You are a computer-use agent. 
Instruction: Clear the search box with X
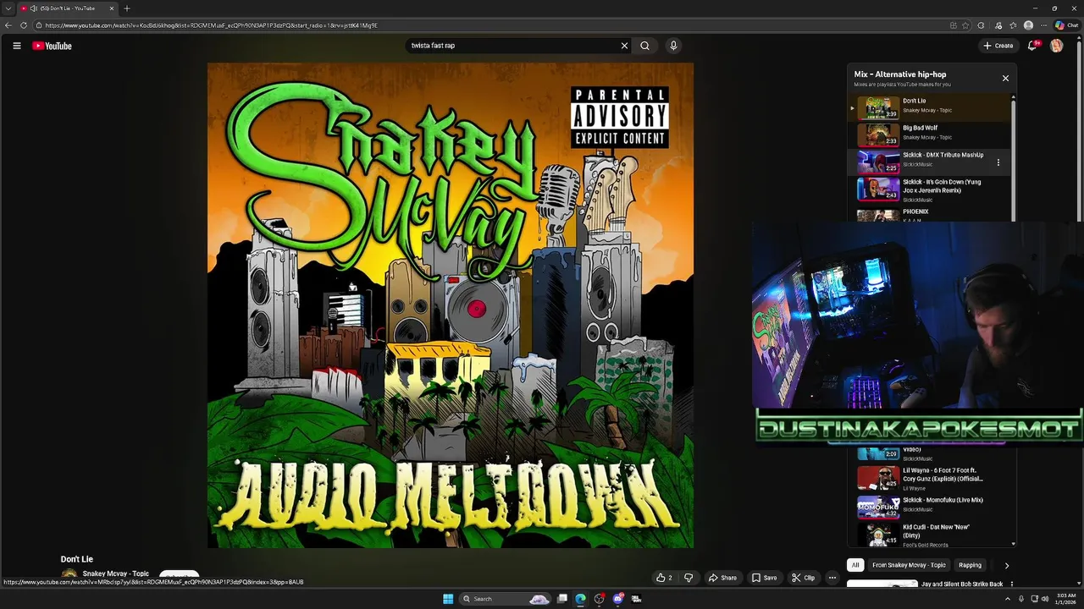click(x=624, y=46)
